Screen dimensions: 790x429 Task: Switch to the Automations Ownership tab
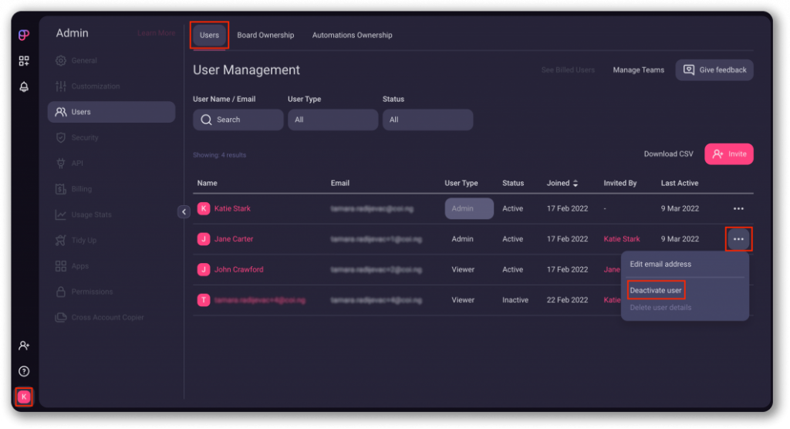click(352, 35)
